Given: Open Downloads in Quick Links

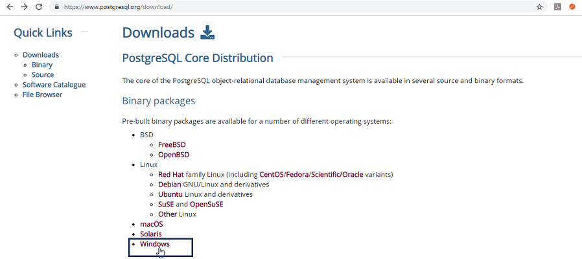Looking at the screenshot, I should [x=41, y=55].
